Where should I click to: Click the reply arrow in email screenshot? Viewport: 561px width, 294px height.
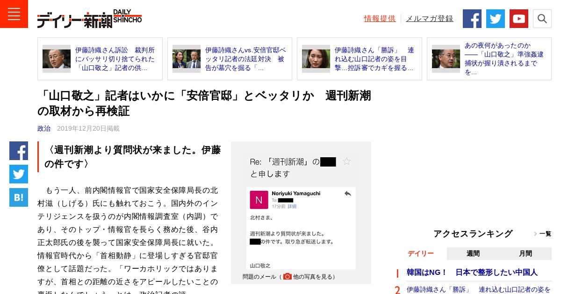[x=347, y=194]
